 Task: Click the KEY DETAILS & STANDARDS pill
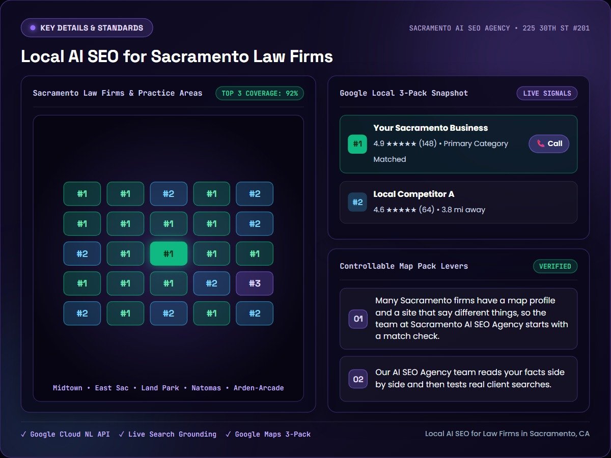[87, 28]
